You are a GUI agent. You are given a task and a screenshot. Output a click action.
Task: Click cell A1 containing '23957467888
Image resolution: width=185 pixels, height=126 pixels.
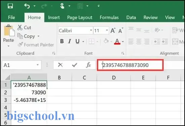[x=29, y=85]
